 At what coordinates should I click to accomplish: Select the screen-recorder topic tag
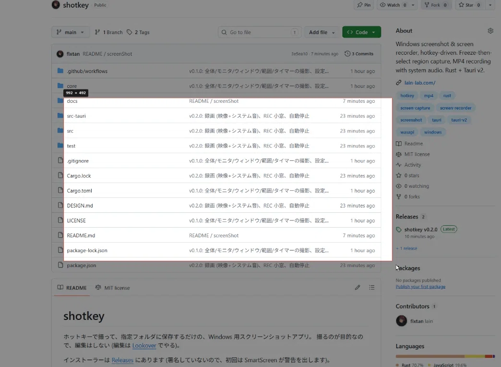point(455,108)
